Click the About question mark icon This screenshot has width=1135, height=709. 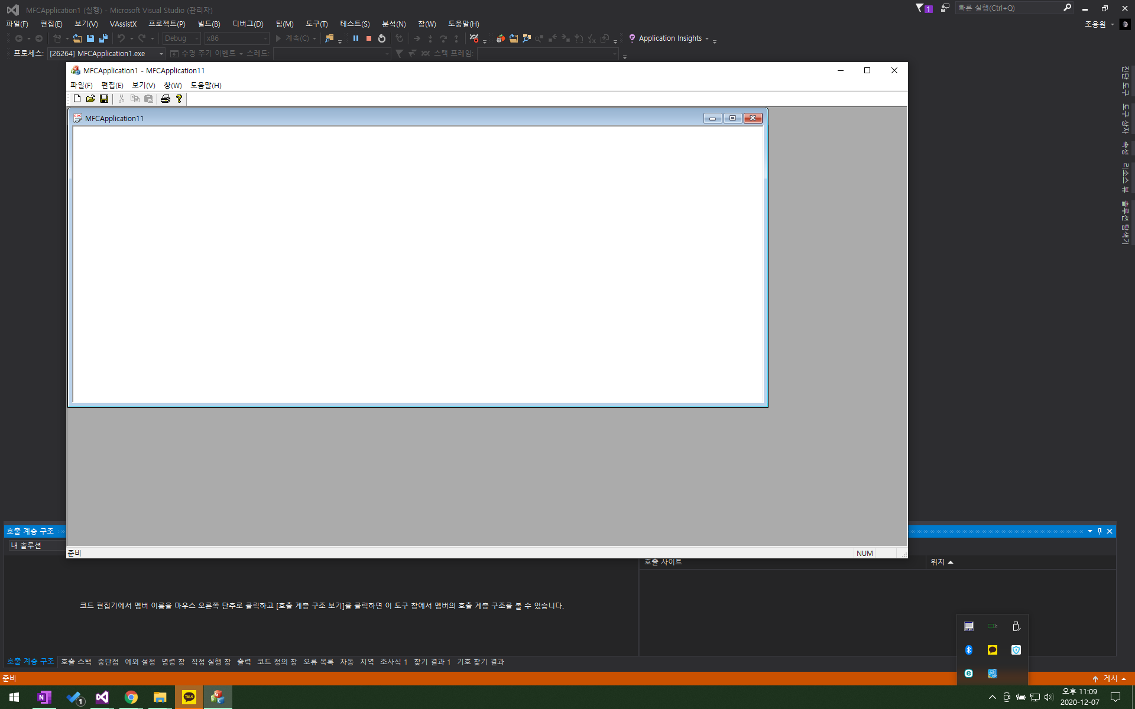pos(179,99)
